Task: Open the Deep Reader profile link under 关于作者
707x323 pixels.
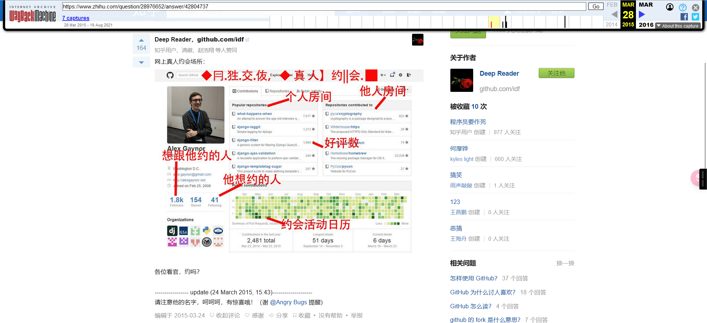Action: click(499, 73)
